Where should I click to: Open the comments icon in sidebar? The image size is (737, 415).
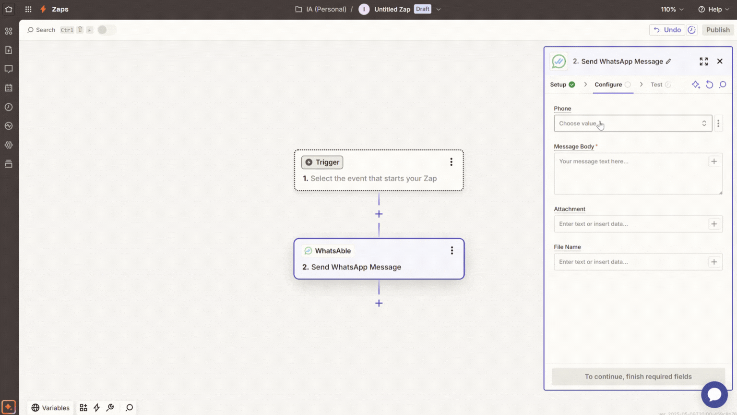[x=9, y=69]
